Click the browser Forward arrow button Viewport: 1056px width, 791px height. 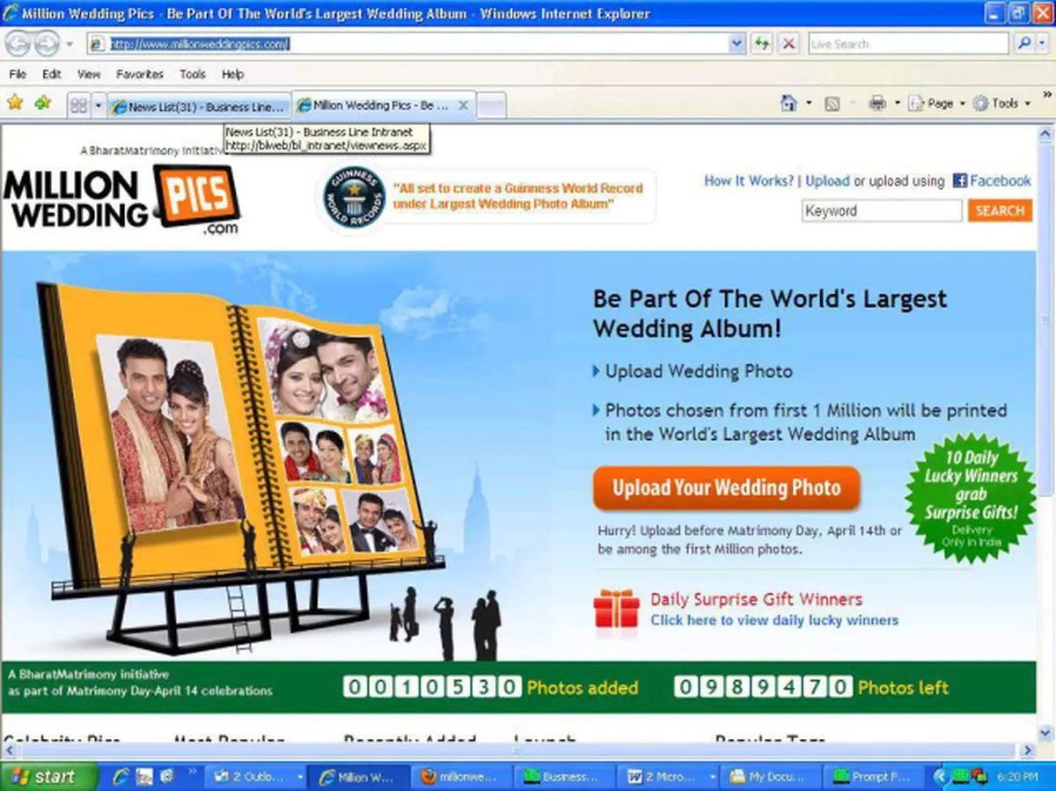coord(46,43)
